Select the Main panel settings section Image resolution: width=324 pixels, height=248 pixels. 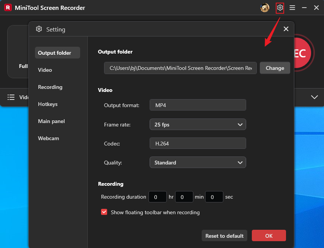click(x=51, y=121)
